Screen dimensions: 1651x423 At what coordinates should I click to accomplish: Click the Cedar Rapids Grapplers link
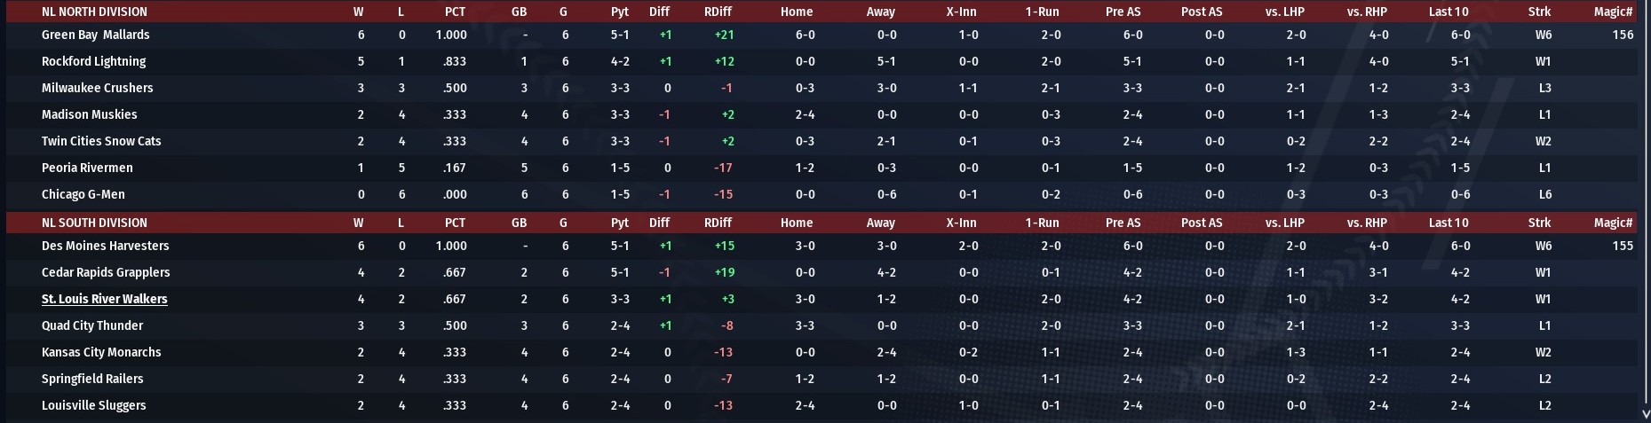(x=106, y=272)
